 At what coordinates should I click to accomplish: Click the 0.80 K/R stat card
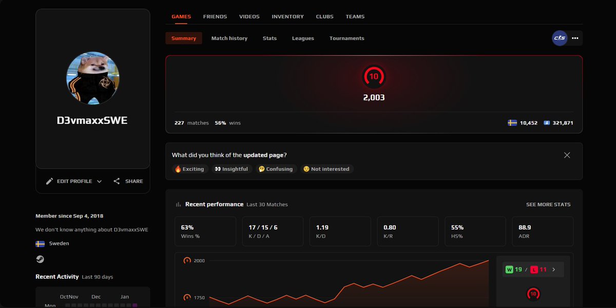(x=408, y=232)
